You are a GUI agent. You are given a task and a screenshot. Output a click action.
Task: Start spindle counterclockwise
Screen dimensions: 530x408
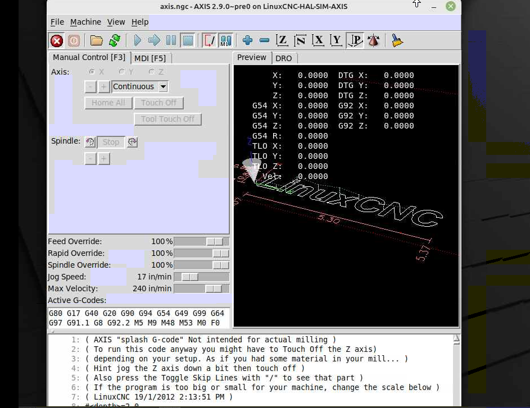click(90, 142)
